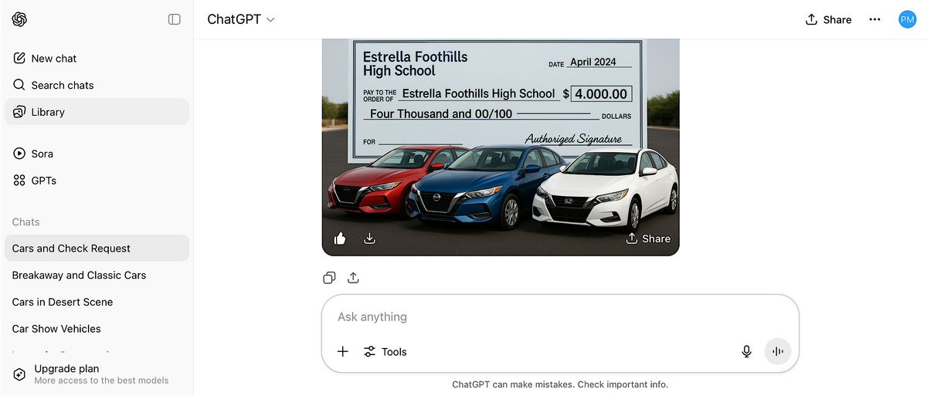The width and height of the screenshot is (927, 396).
Task: Click the Chats section heading
Action: (x=25, y=222)
